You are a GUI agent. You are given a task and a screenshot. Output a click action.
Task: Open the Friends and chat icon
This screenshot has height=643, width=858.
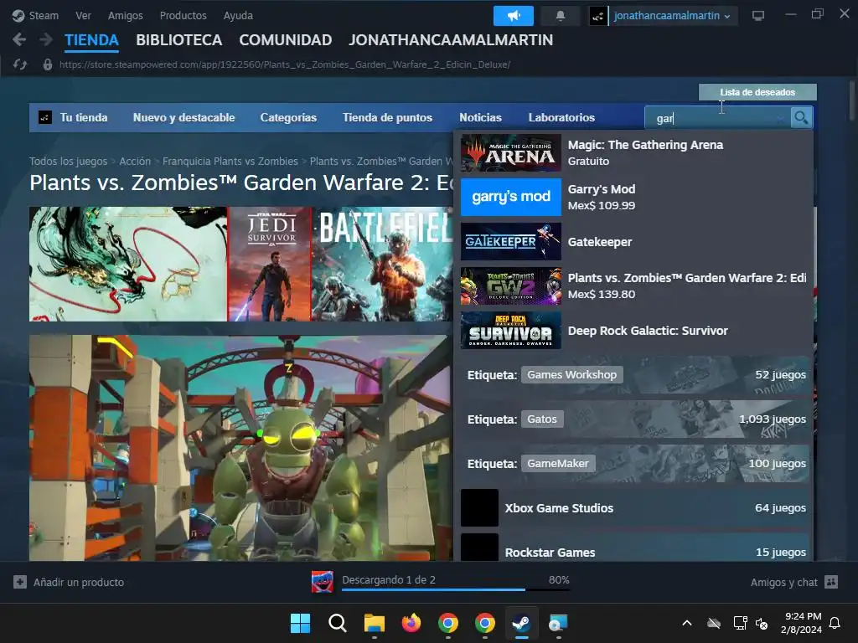click(831, 582)
